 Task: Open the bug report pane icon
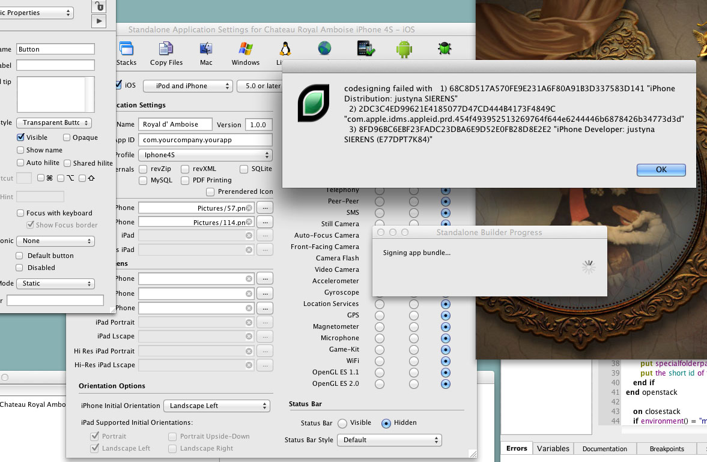(445, 49)
